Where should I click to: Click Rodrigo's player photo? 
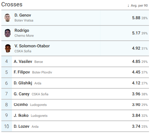(8, 33)
